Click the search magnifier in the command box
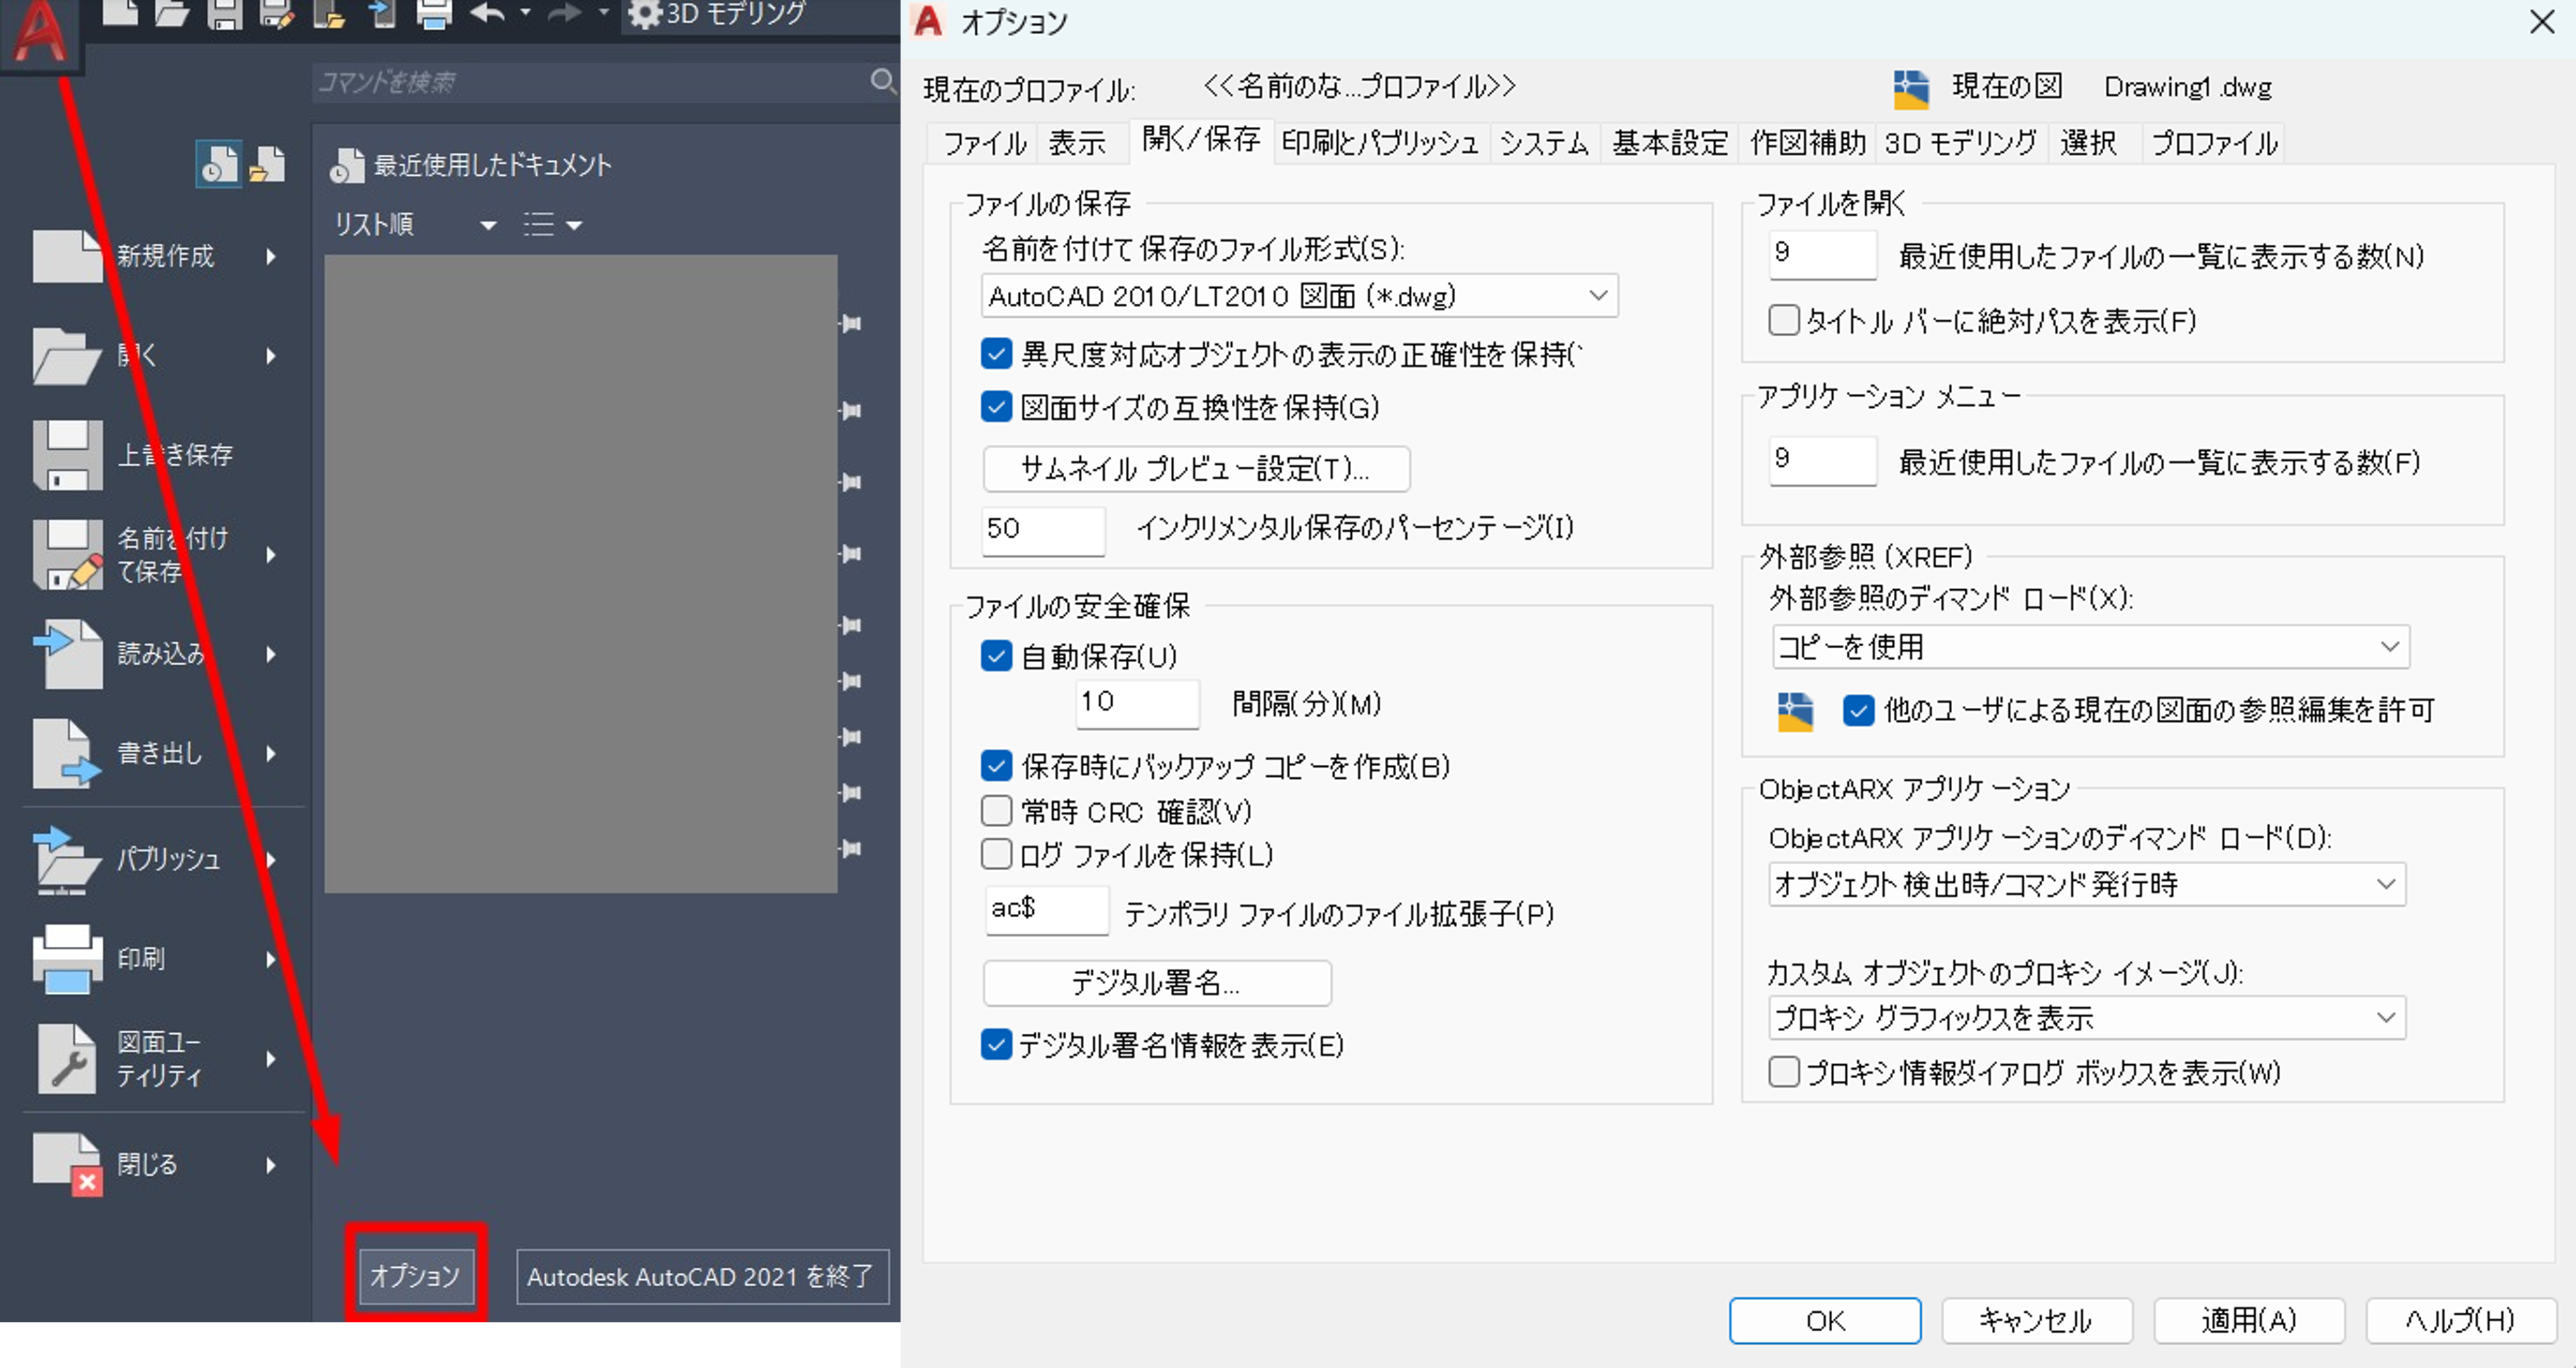 pos(882,81)
